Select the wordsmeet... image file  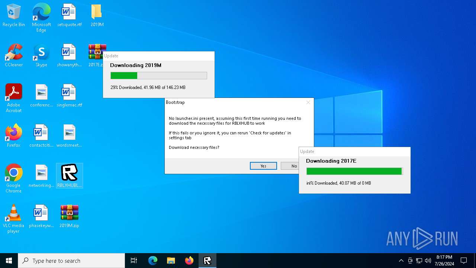[69, 136]
